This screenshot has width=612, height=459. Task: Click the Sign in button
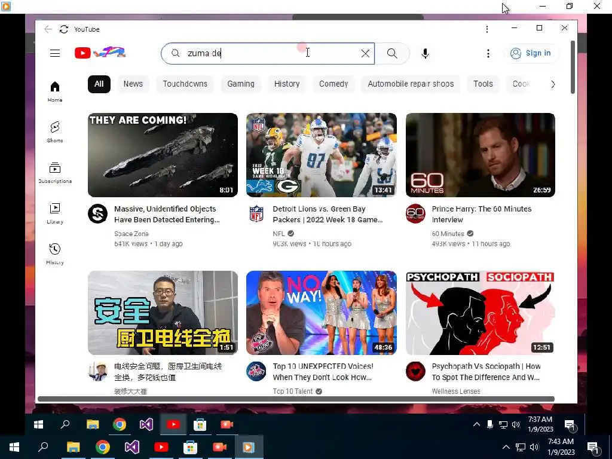pyautogui.click(x=531, y=53)
